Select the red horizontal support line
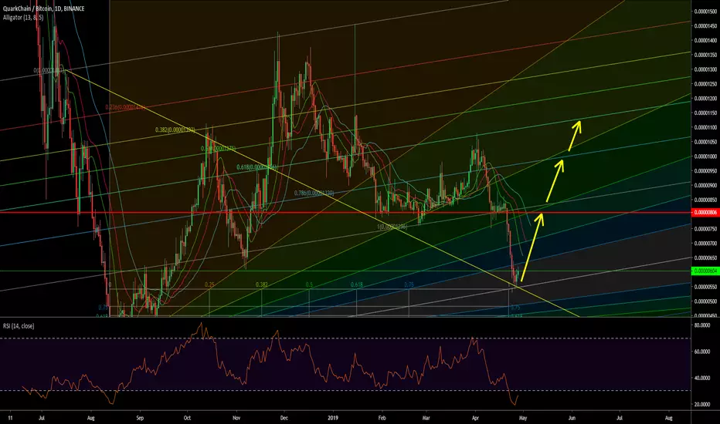The width and height of the screenshot is (720, 424). [x=345, y=213]
